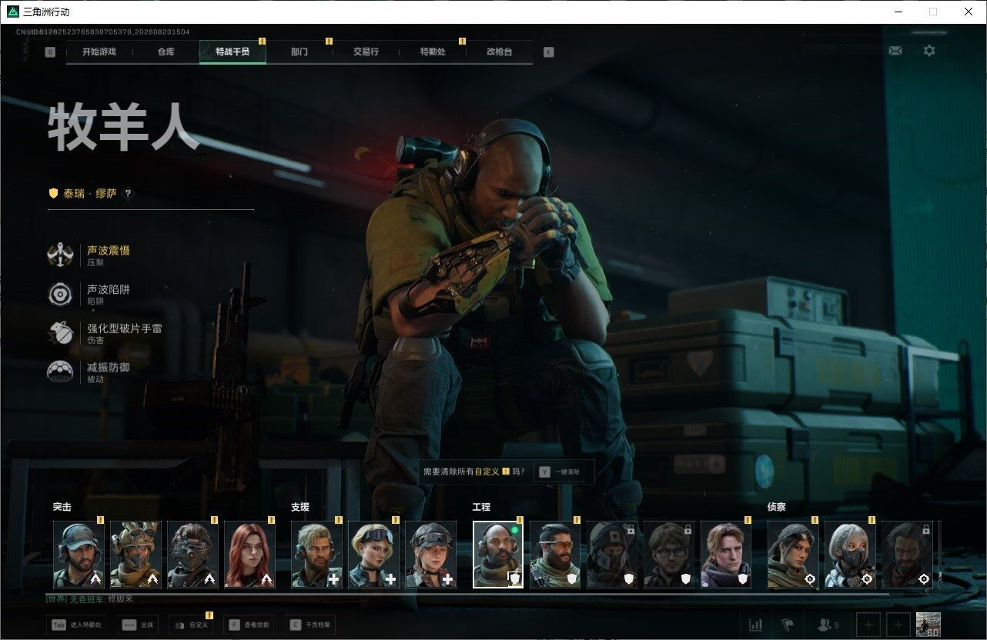The width and height of the screenshot is (987, 640).
Task: Click the flag icon in bottom bar
Action: [x=787, y=625]
